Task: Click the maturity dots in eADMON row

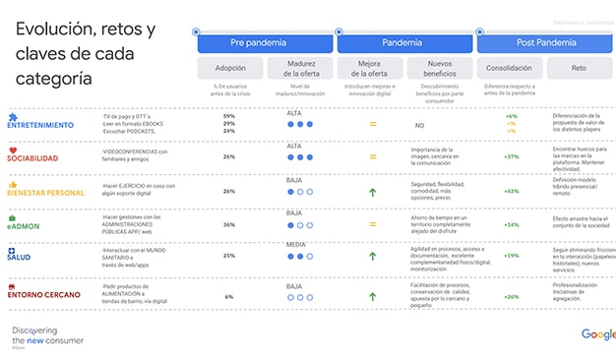Action: pos(300,225)
